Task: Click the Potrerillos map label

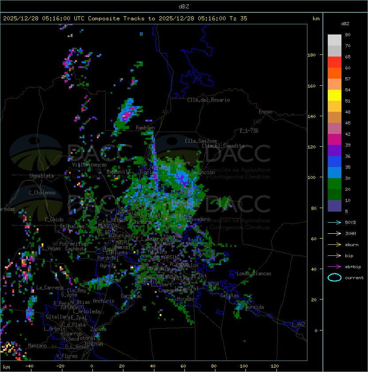Action: click(x=74, y=244)
